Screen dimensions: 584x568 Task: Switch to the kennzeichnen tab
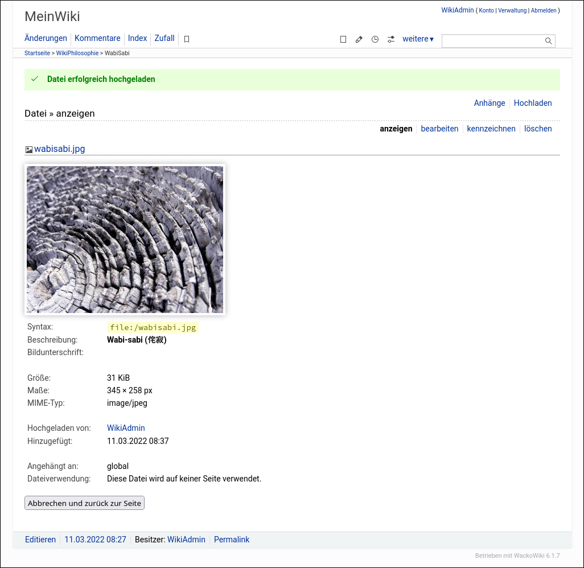(x=491, y=129)
